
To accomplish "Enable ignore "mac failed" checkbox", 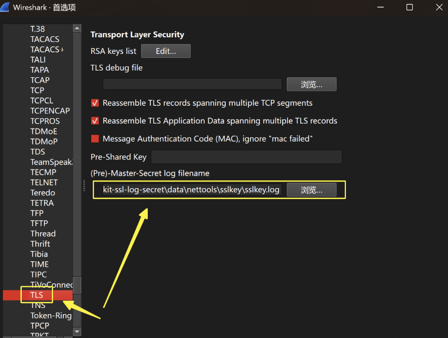I will pyautogui.click(x=95, y=138).
